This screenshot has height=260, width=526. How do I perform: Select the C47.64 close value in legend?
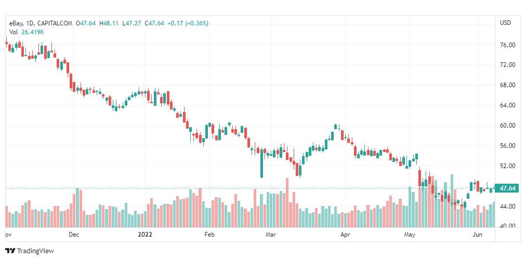click(x=154, y=23)
